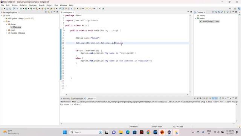This screenshot has width=241, height=136.
Task: Open the Navigate menu
Action: [x=33, y=5]
